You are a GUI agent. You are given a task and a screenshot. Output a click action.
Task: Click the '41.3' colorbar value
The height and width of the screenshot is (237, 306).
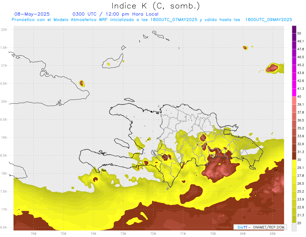[x=301, y=89]
